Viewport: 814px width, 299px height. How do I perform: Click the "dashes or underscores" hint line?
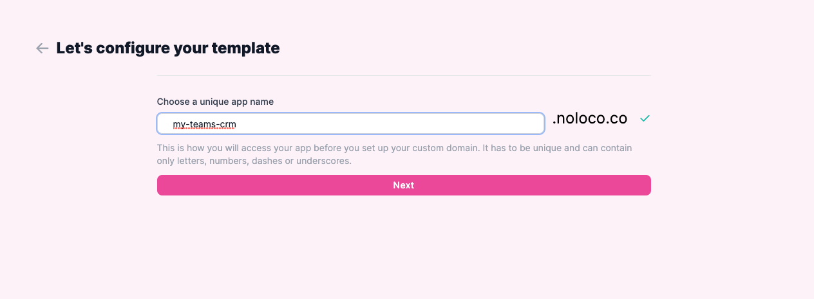254,161
